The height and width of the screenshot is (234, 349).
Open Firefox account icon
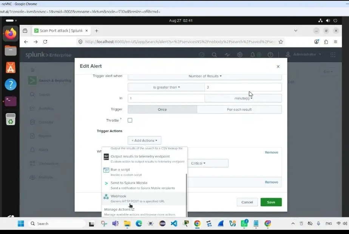316,42
